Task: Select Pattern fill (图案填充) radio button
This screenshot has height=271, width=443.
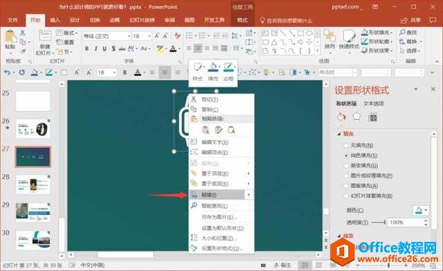Action: [x=346, y=186]
